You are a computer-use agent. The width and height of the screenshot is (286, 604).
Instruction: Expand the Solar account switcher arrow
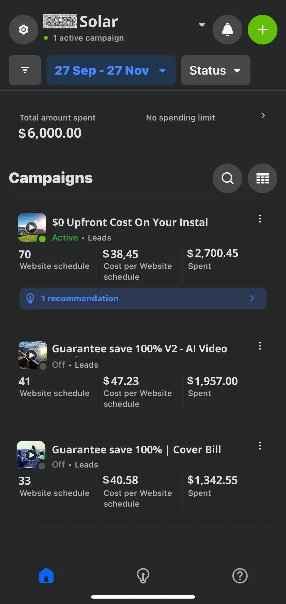tap(202, 25)
